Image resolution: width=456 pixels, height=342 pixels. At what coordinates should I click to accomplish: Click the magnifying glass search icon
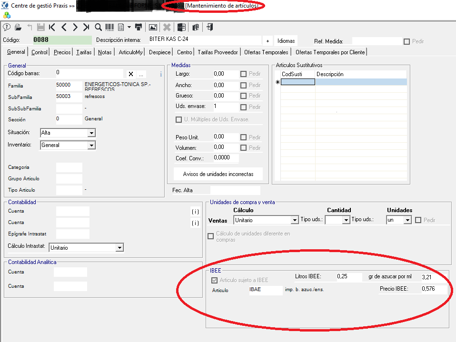pyautogui.click(x=99, y=27)
